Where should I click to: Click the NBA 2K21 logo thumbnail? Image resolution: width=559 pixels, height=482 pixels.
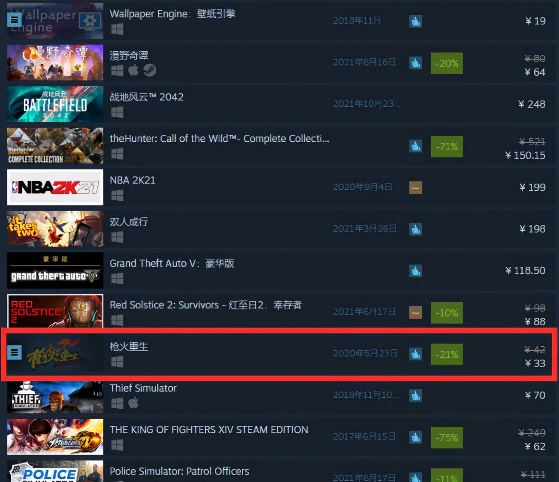pyautogui.click(x=55, y=187)
